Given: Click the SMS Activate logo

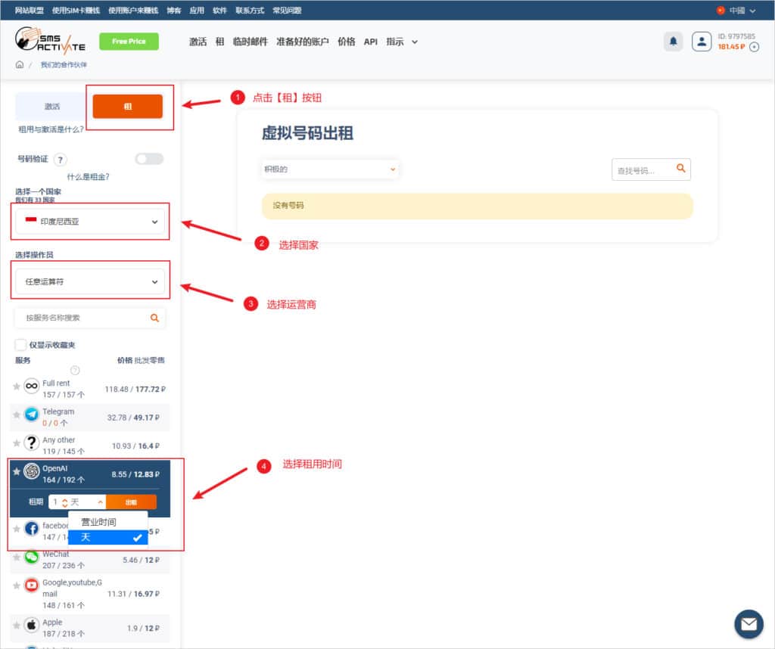Looking at the screenshot, I should click(50, 41).
